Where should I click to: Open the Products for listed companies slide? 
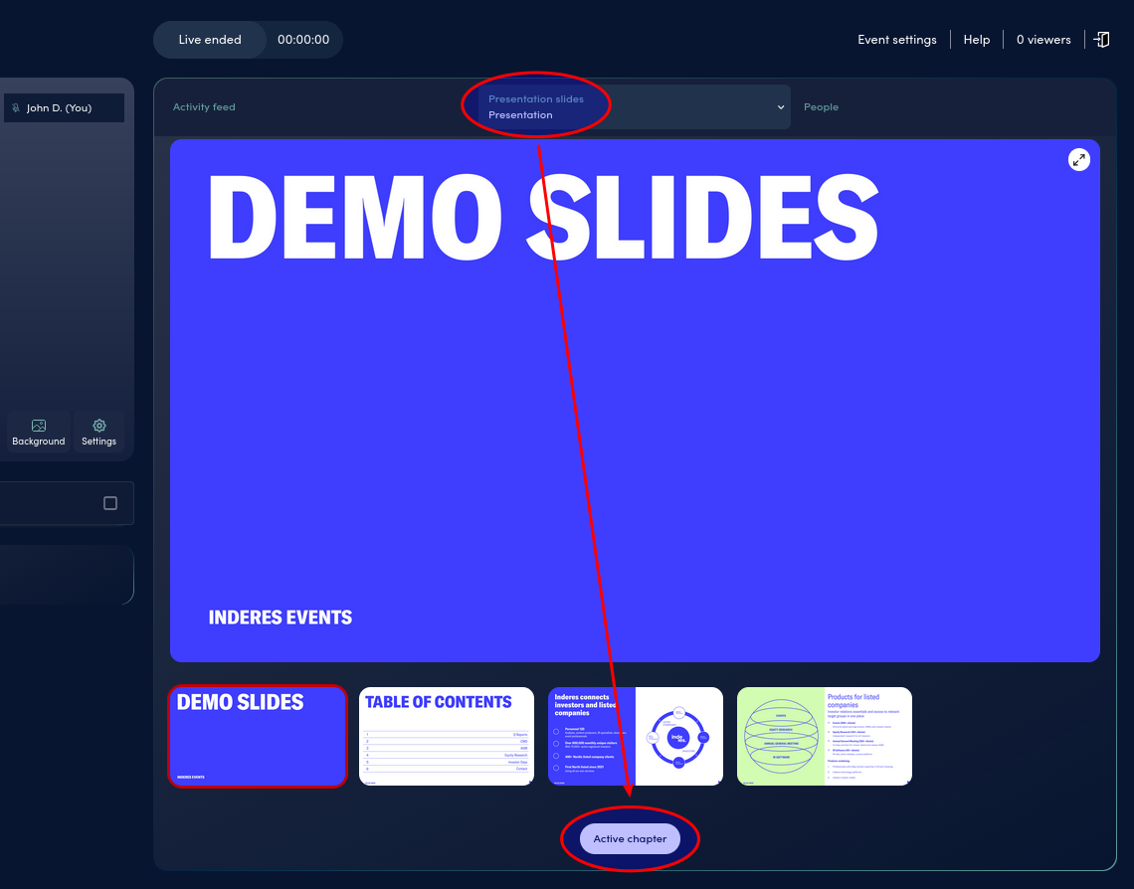(x=824, y=736)
